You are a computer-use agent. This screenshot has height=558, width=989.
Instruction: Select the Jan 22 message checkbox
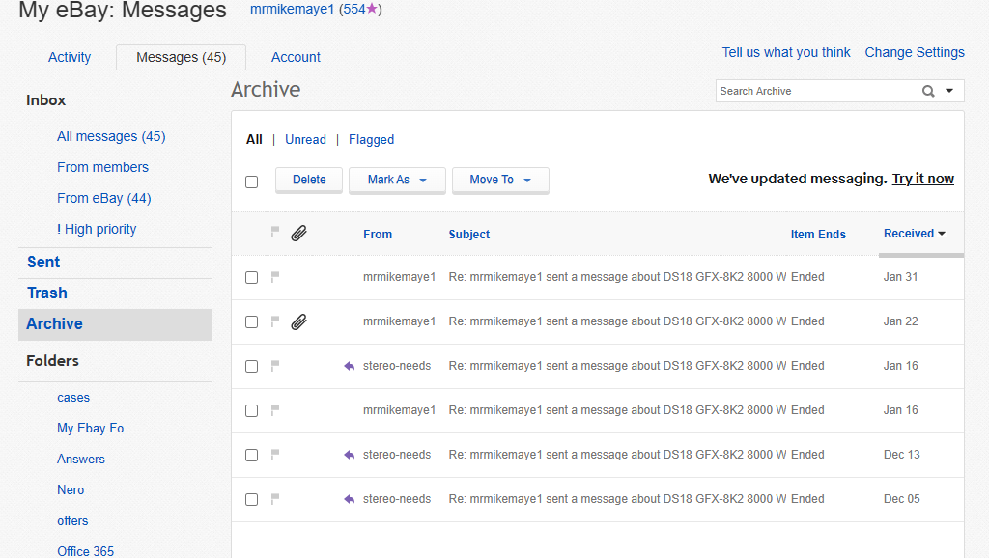(x=252, y=322)
